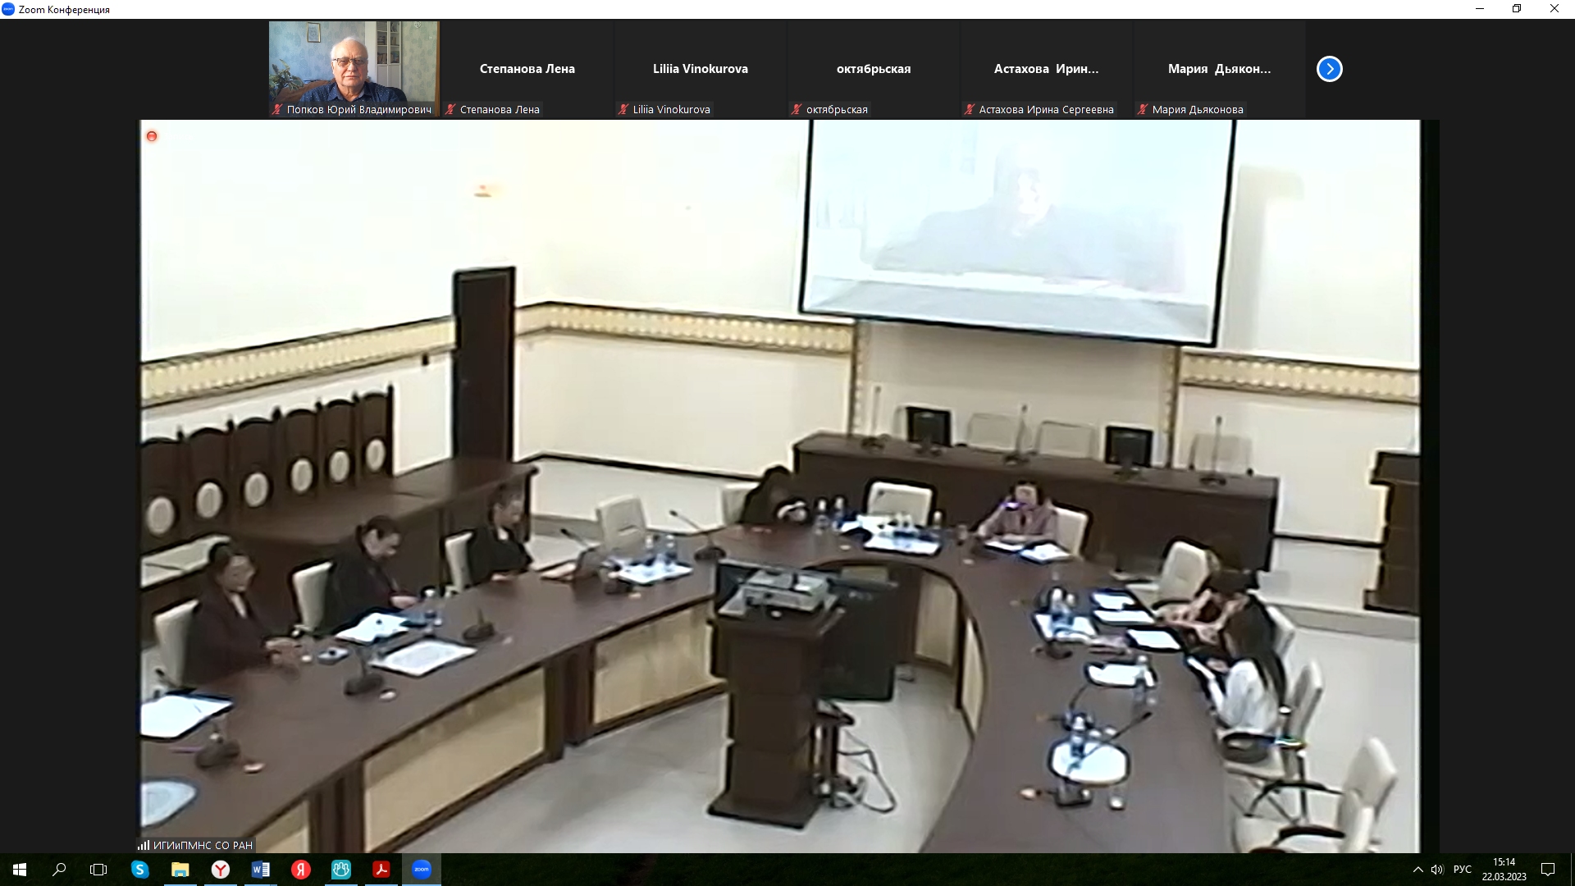Select the Астахова Ирина participant tile

click(1046, 69)
